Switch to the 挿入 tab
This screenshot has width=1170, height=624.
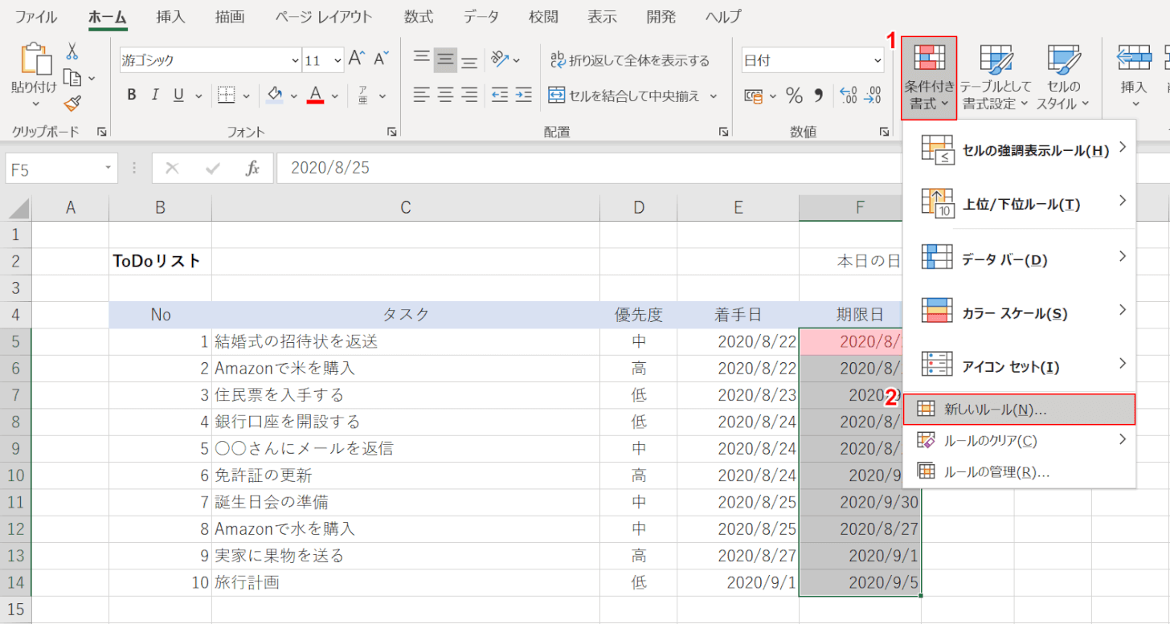tap(170, 16)
